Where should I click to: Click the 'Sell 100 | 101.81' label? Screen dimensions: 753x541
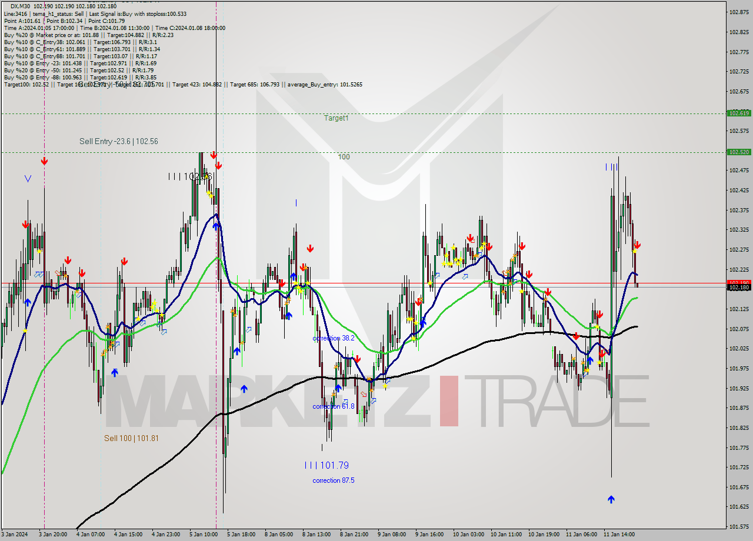(x=131, y=438)
